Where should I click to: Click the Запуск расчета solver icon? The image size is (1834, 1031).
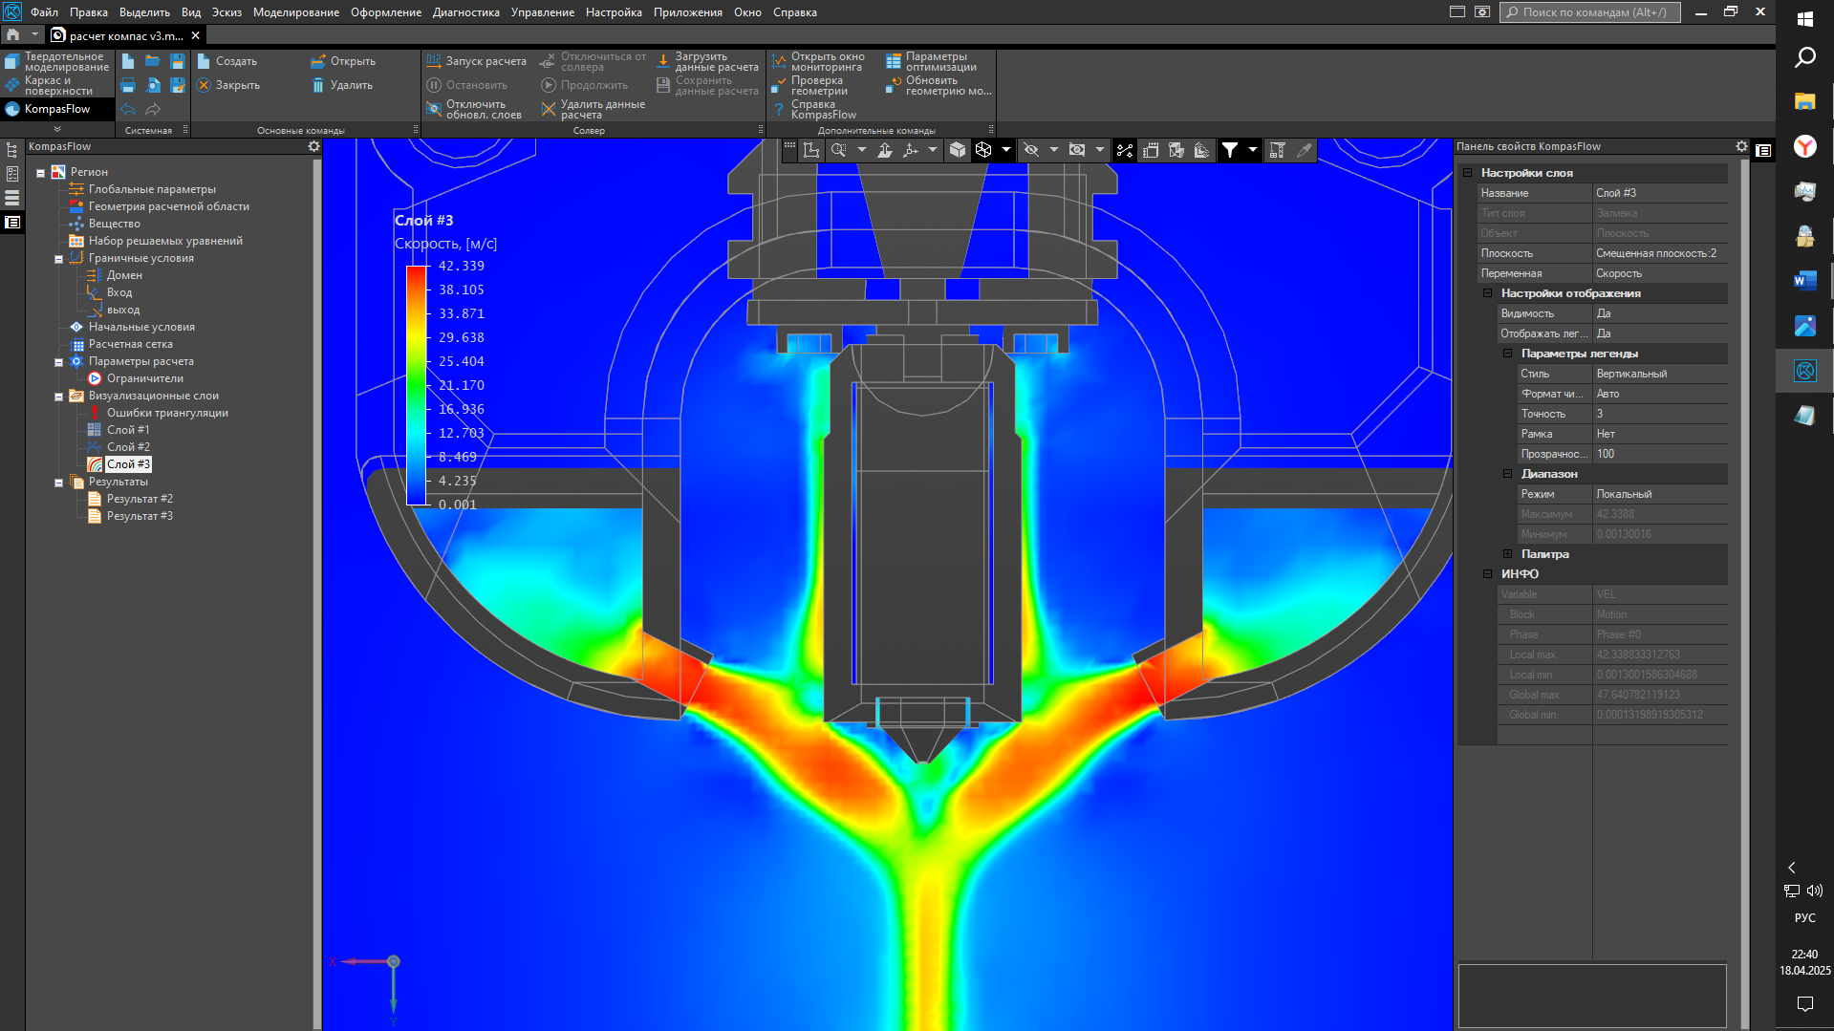click(x=434, y=61)
